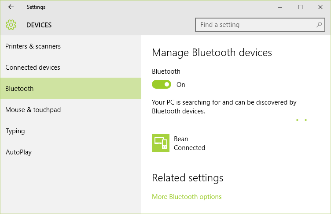Screen dimensions: 331x214
Task: Go to Typing settings
Action: click(x=15, y=131)
